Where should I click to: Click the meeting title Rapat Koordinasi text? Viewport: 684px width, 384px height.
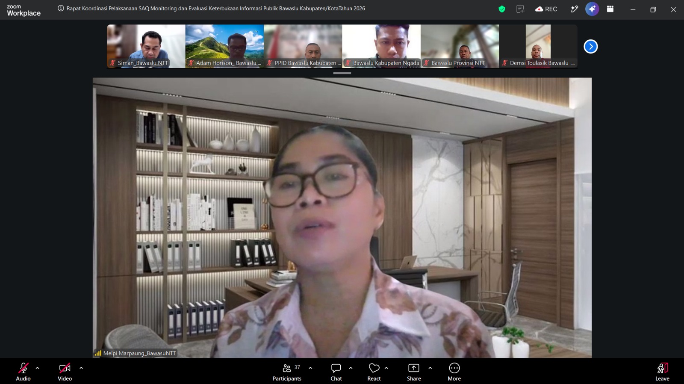216,8
